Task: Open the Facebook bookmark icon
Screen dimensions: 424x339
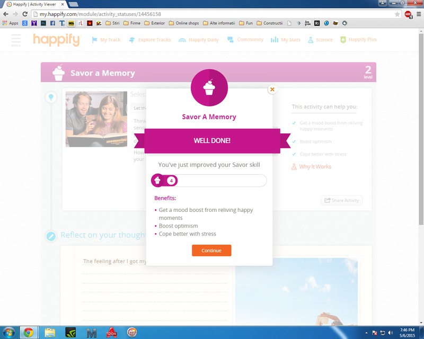Action: pos(52,23)
